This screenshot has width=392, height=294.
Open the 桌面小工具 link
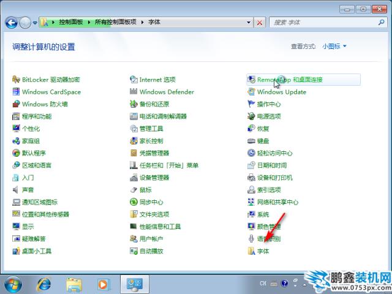(x=37, y=251)
